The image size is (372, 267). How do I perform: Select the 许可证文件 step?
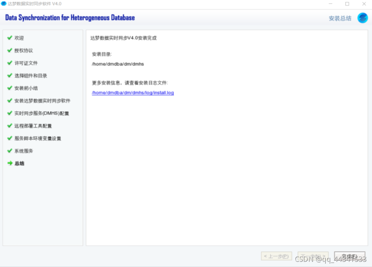(x=26, y=63)
